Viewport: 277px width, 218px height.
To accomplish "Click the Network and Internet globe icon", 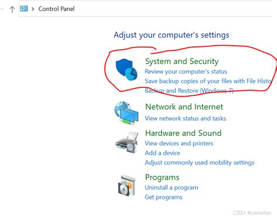I will tap(126, 113).
